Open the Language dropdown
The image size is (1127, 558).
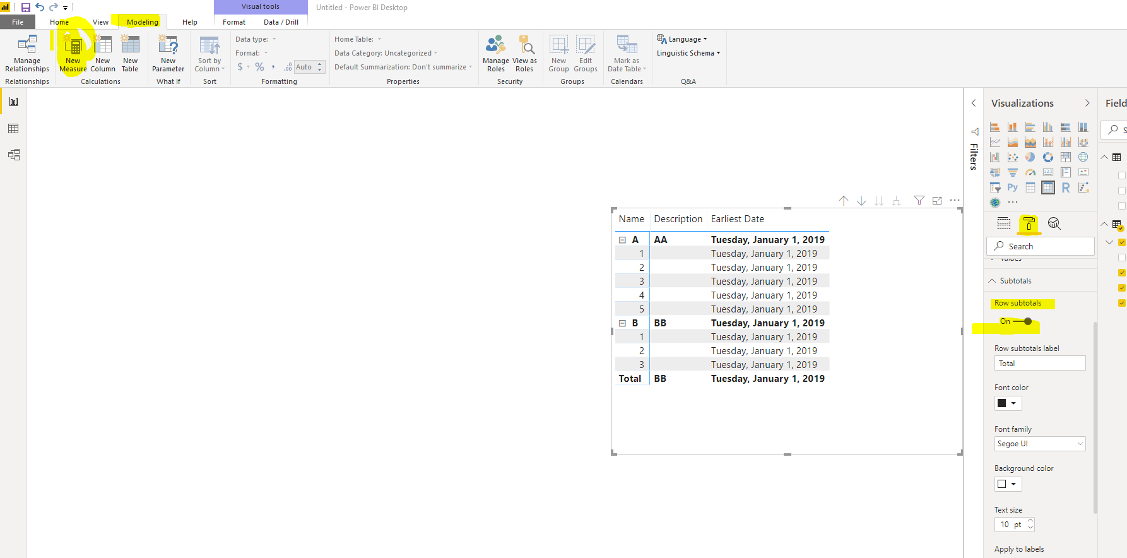682,39
